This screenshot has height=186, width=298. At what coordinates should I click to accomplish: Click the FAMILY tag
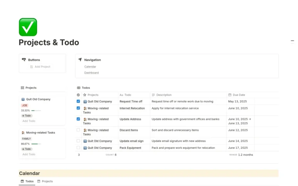pos(26,139)
